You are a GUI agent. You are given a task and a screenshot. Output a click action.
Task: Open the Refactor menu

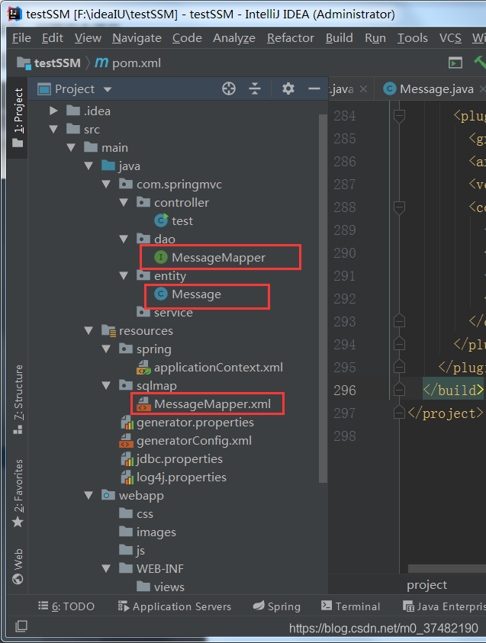click(291, 38)
